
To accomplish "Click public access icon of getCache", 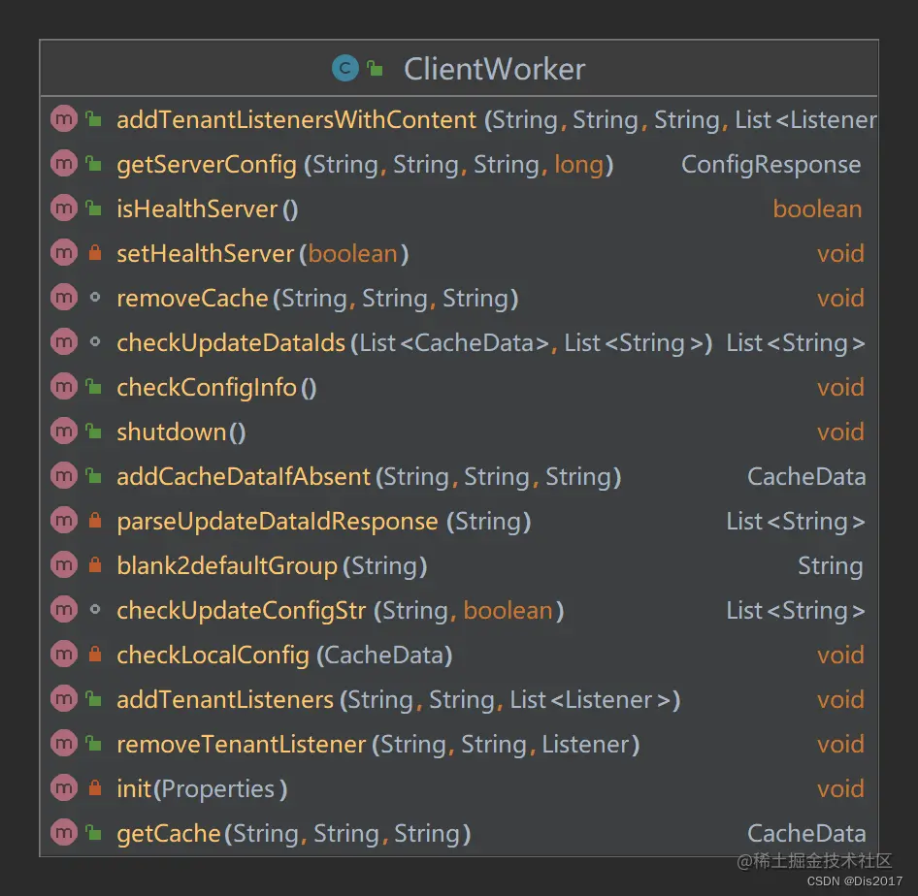I will point(94,833).
